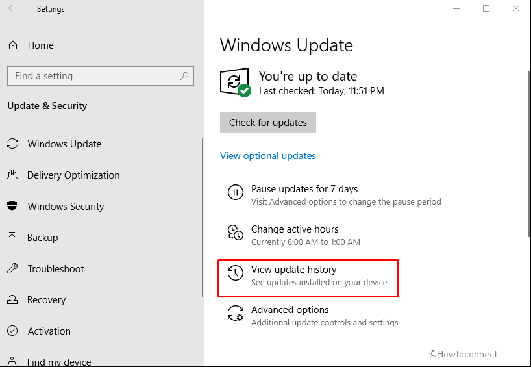This screenshot has height=367, width=531.
Task: Click the sidebar vertical scrollbar
Action: 203,218
